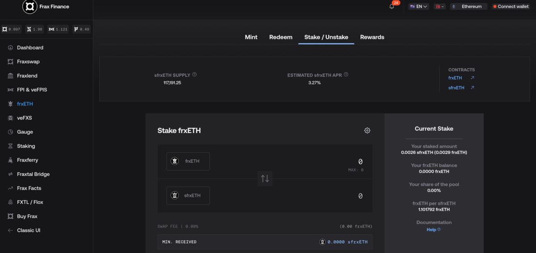The image size is (536, 253).
Task: Open the EN language dropdown
Action: (419, 7)
